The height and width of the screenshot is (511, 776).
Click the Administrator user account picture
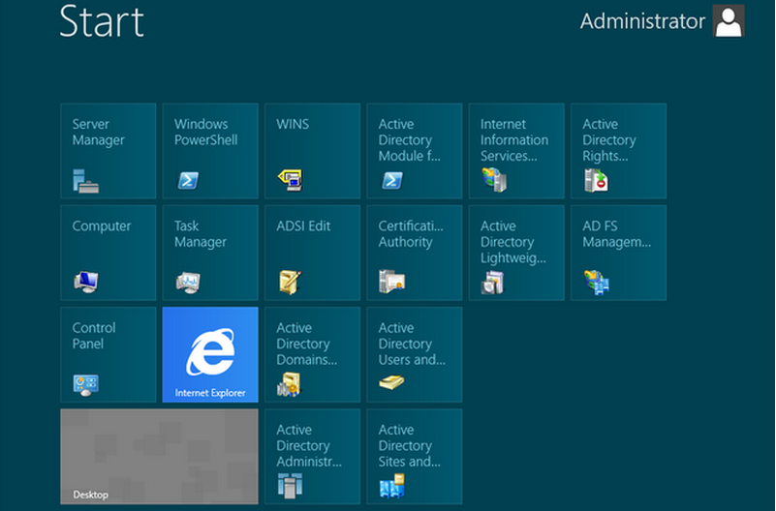coord(728,21)
